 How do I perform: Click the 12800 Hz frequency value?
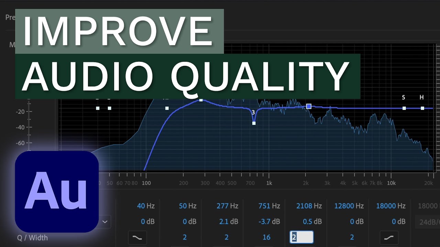(349, 206)
